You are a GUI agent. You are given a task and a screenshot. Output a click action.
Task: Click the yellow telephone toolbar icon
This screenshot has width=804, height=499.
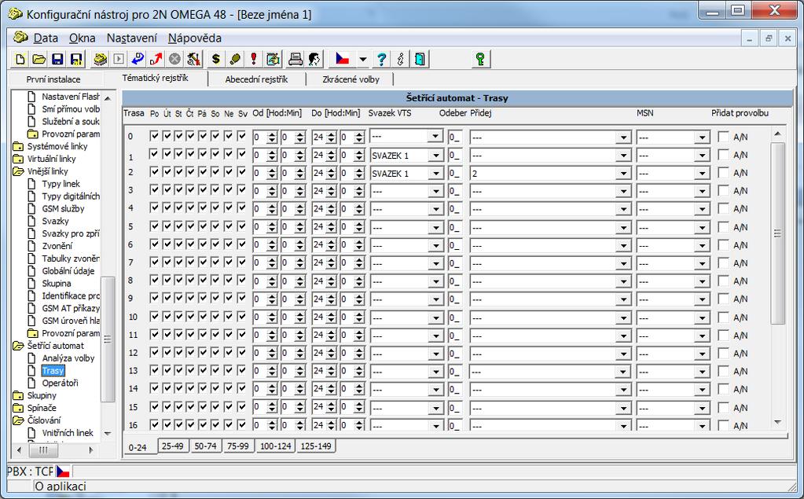tap(100, 59)
